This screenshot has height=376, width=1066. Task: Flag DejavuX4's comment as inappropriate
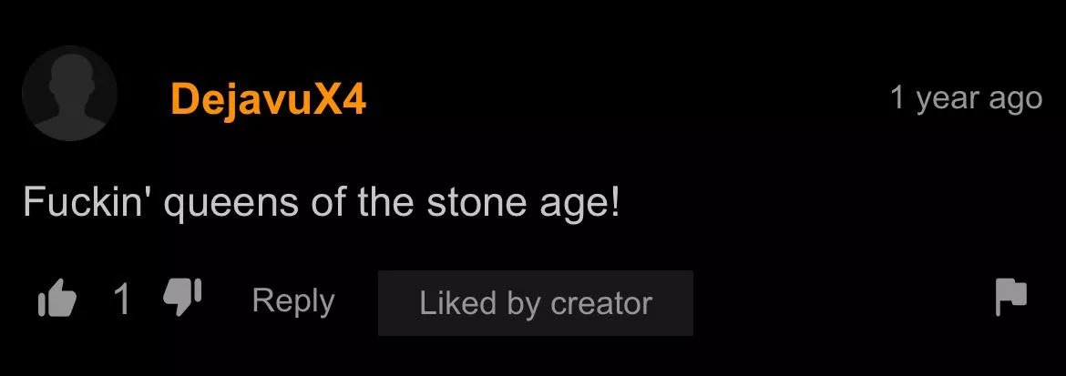tap(1011, 297)
